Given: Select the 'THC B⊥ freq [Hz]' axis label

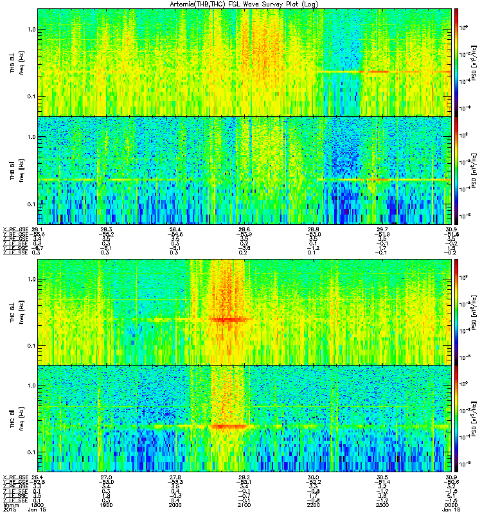Looking at the screenshot, I should [17, 312].
